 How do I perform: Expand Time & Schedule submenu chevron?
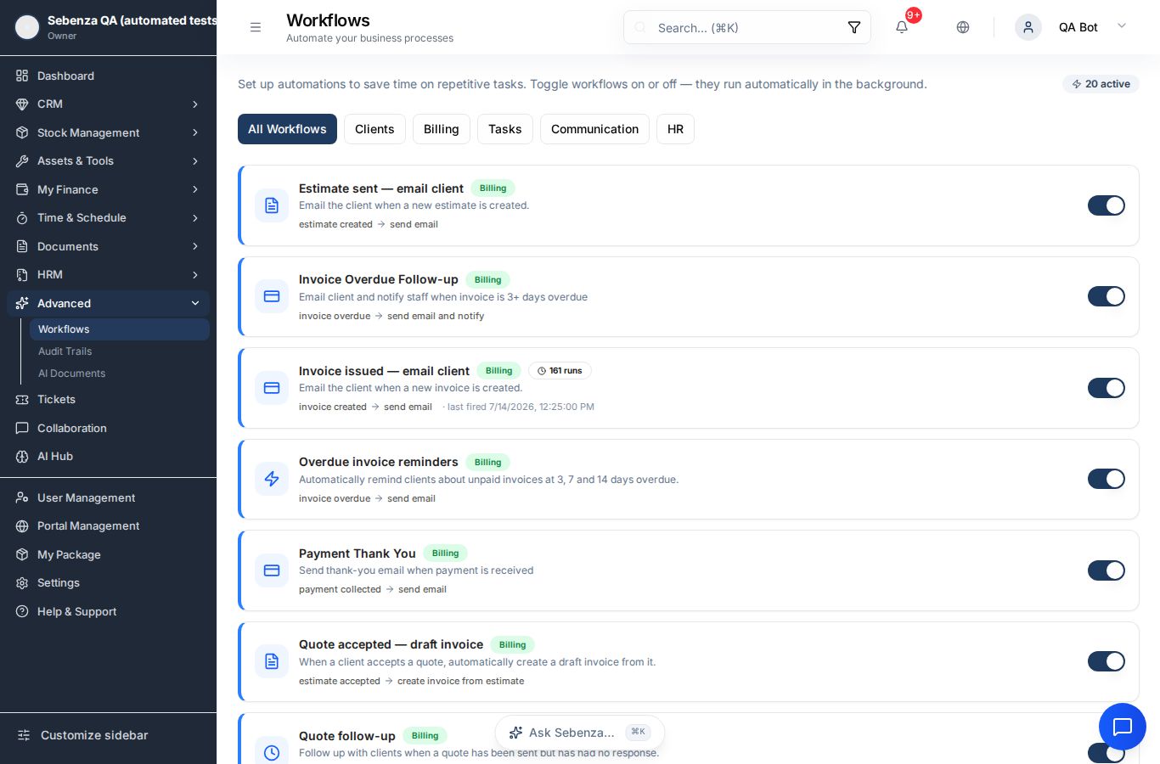195,217
